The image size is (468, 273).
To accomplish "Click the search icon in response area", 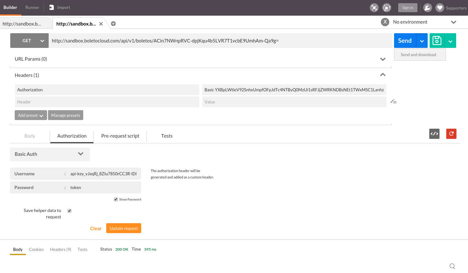I will click(452, 266).
